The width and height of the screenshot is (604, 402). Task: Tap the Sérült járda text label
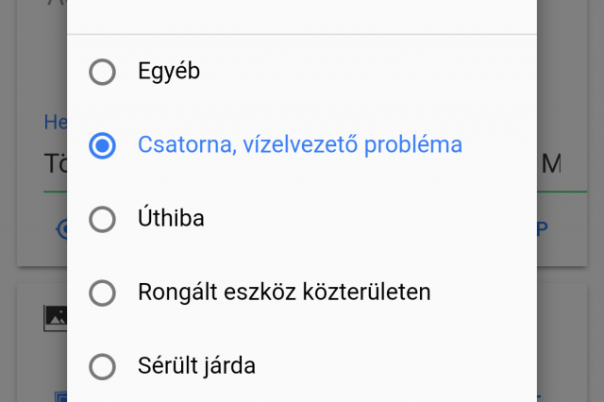[196, 365]
